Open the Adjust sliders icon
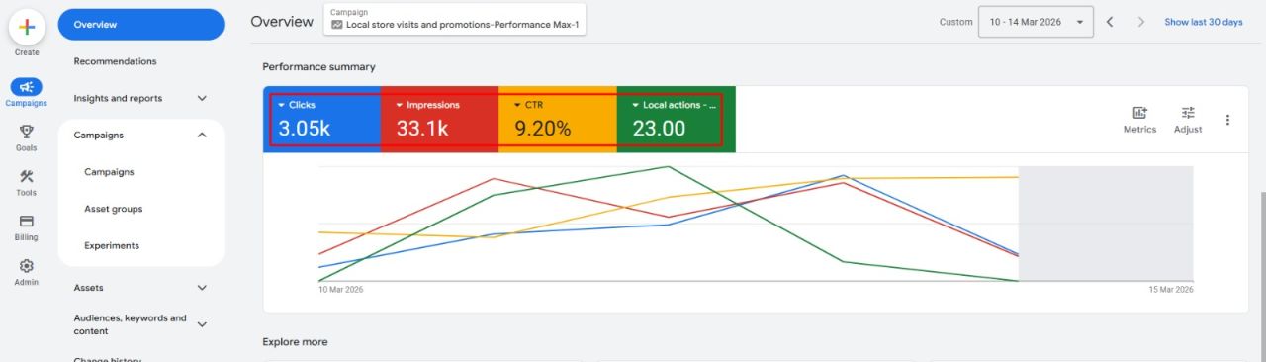 point(1188,113)
